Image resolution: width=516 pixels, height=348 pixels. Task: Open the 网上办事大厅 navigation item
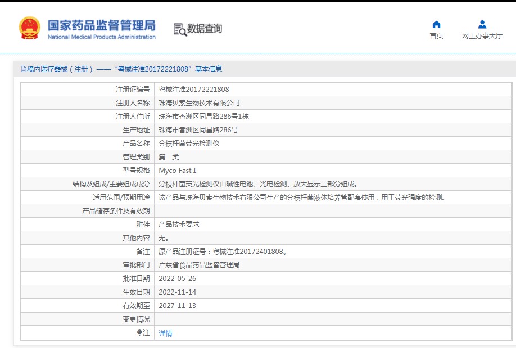coord(482,36)
